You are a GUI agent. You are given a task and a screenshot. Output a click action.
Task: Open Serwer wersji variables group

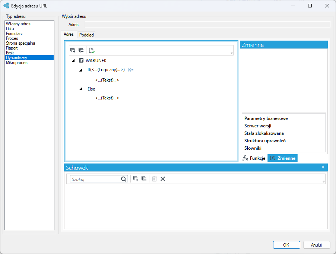tap(258, 126)
